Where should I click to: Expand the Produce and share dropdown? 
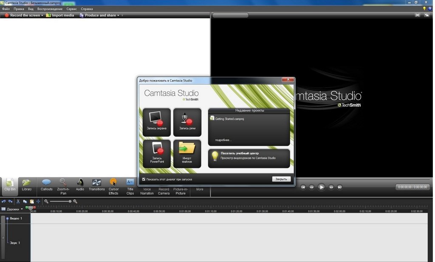tap(118, 15)
